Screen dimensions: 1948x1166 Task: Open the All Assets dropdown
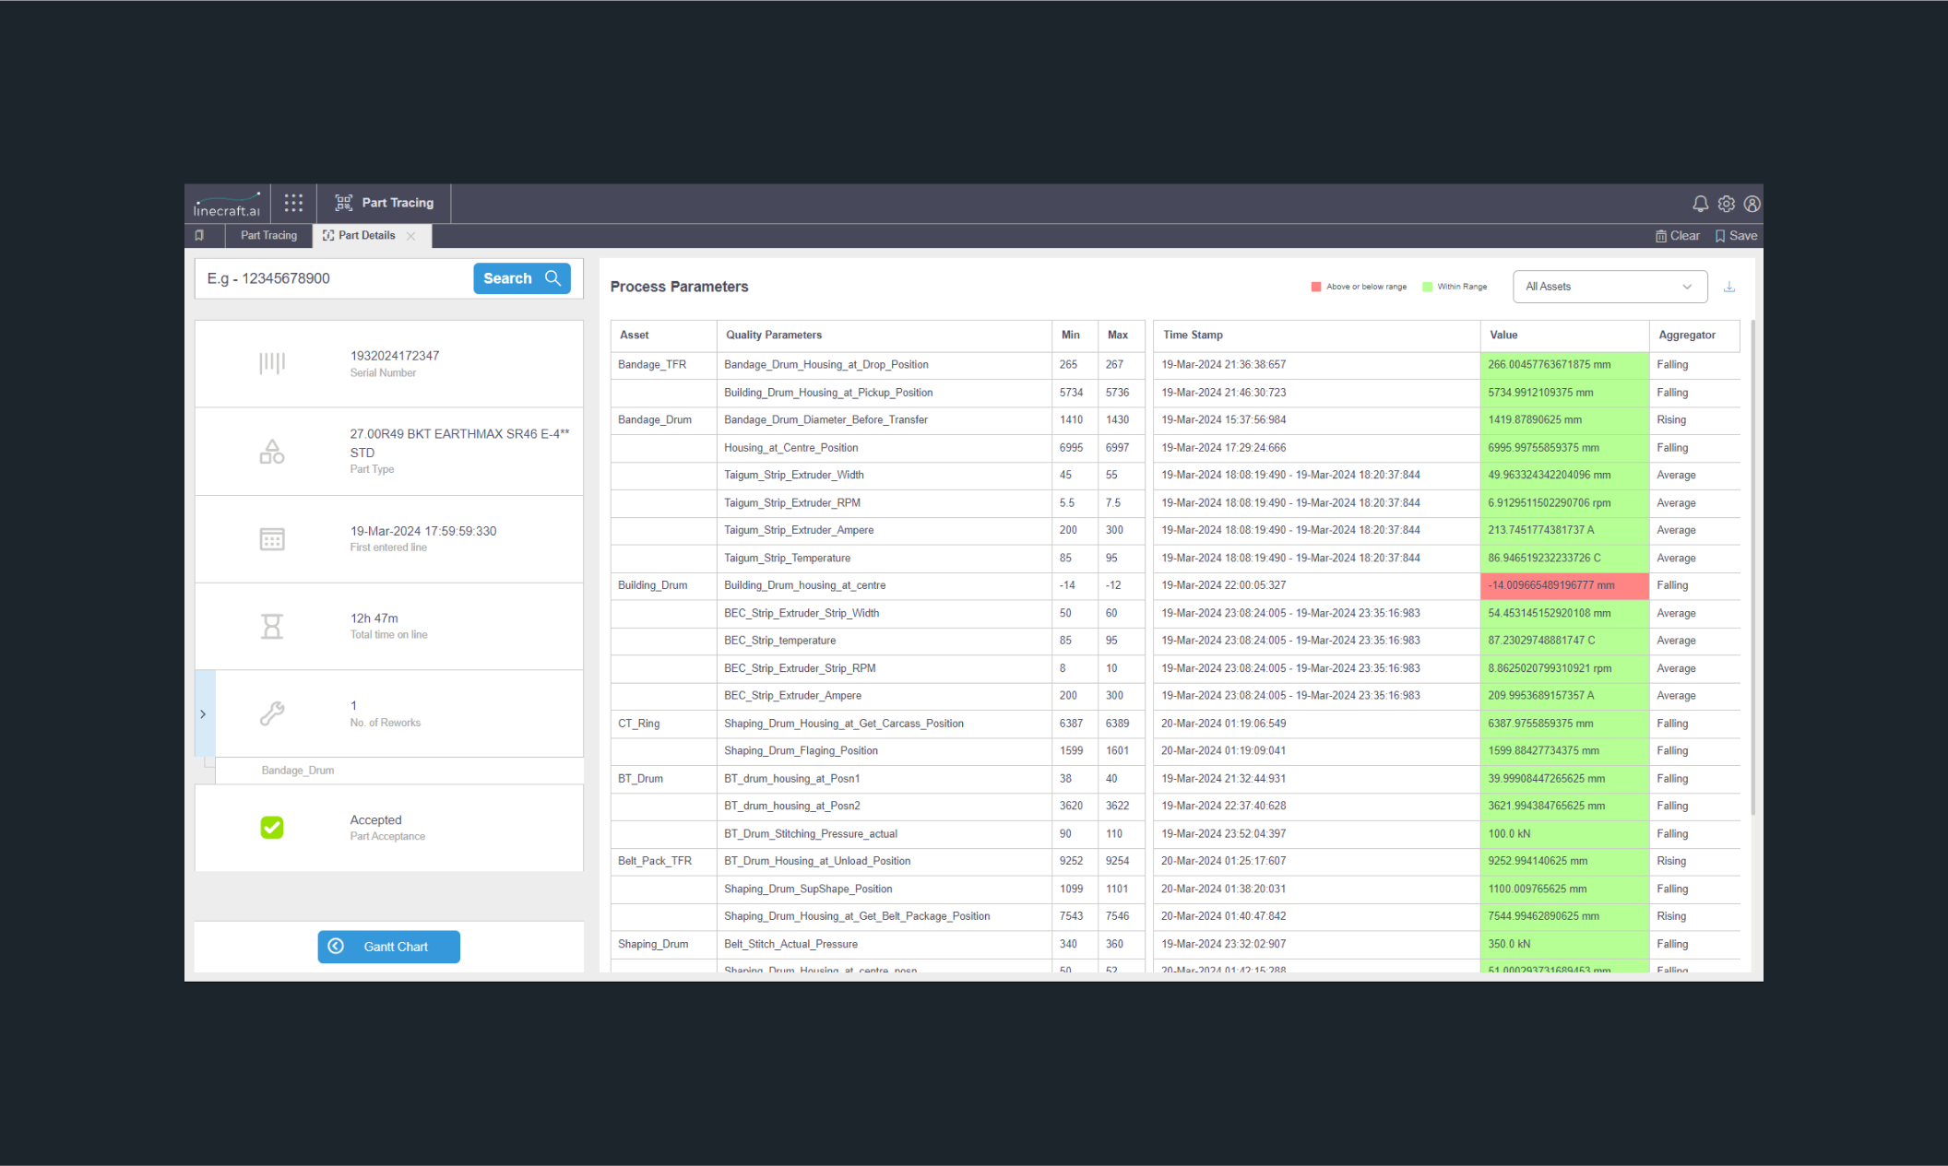click(x=1609, y=287)
